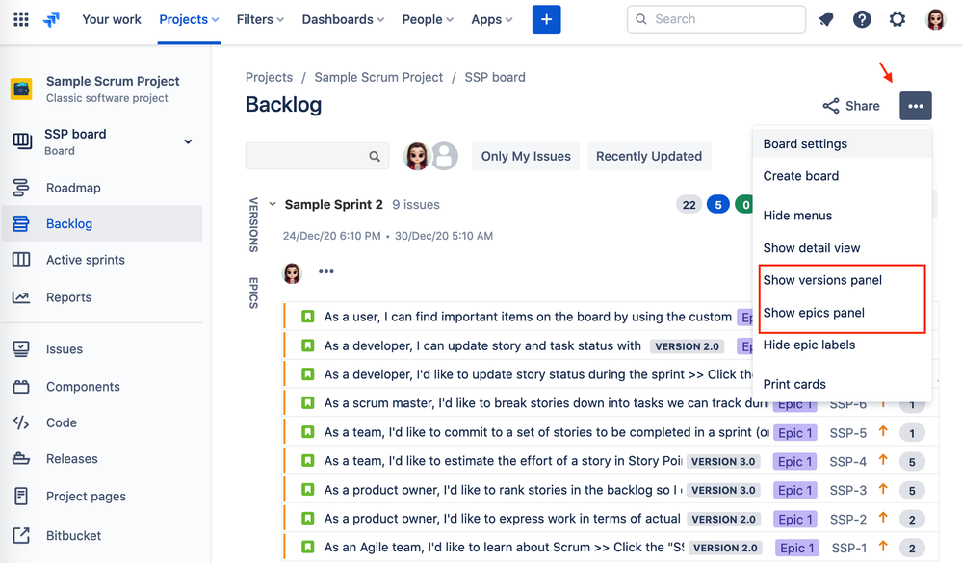Open the app switcher grid icon
Screen dimensions: 962x563
click(20, 19)
